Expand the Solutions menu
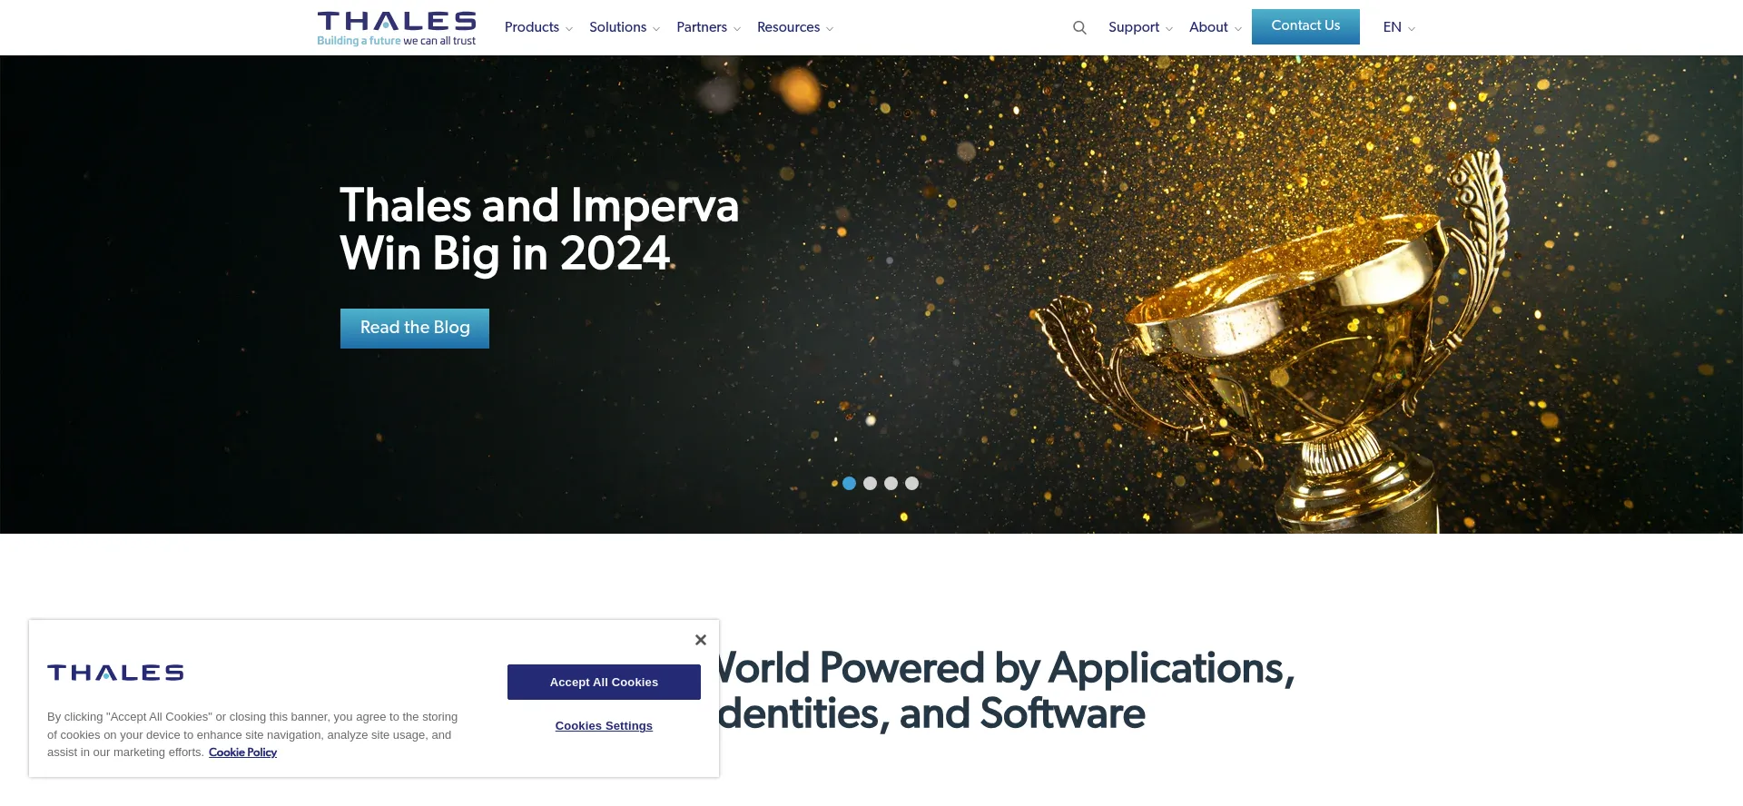Viewport: 1743px width, 806px height. [625, 27]
